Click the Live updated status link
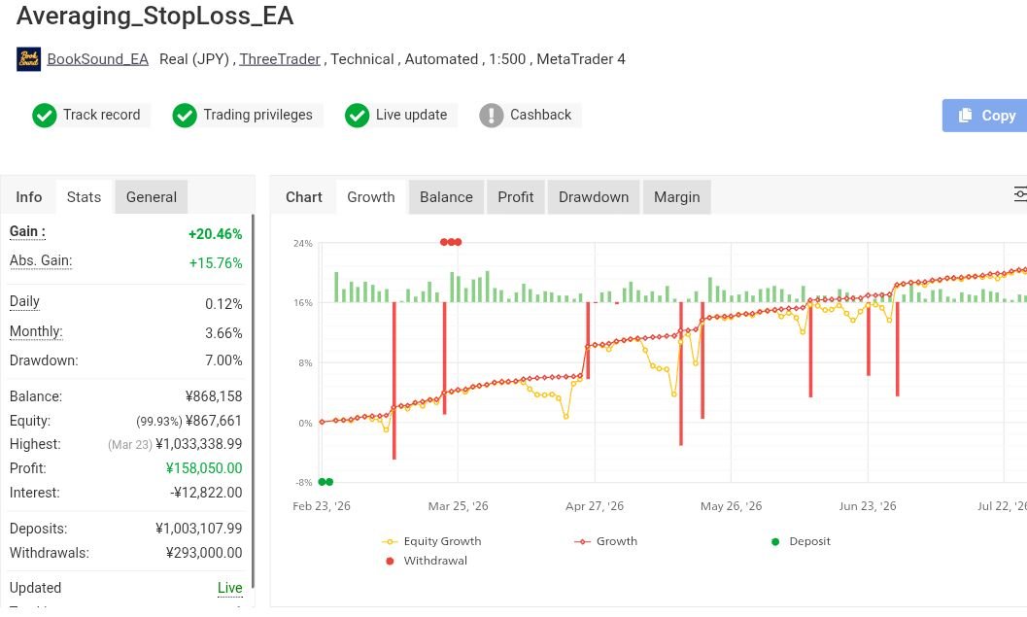The height and width of the screenshot is (617, 1027). [x=230, y=588]
